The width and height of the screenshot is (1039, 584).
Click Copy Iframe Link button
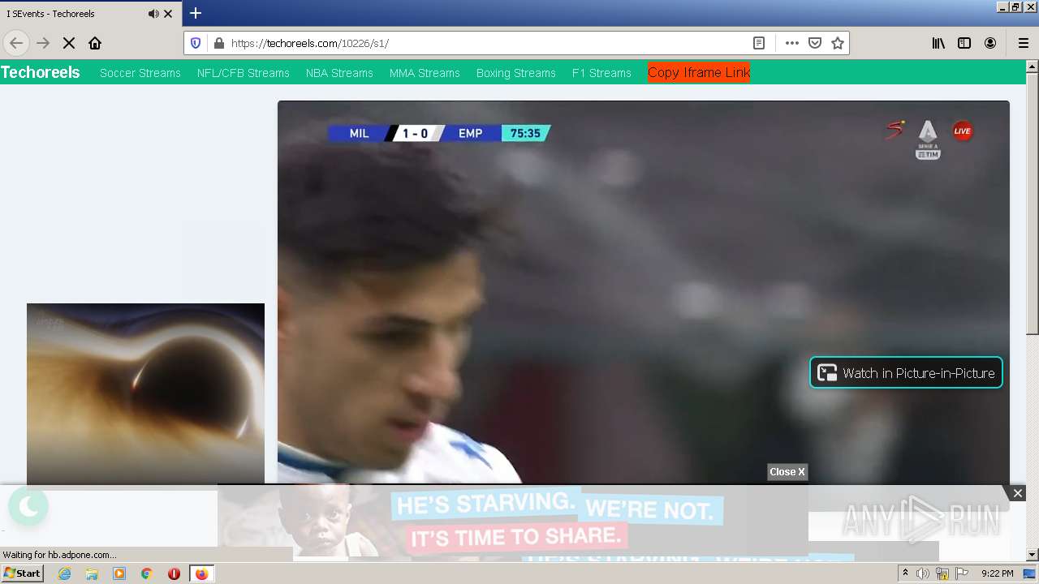(x=699, y=72)
